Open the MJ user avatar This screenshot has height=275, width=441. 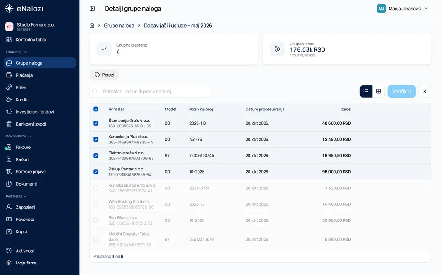[381, 8]
